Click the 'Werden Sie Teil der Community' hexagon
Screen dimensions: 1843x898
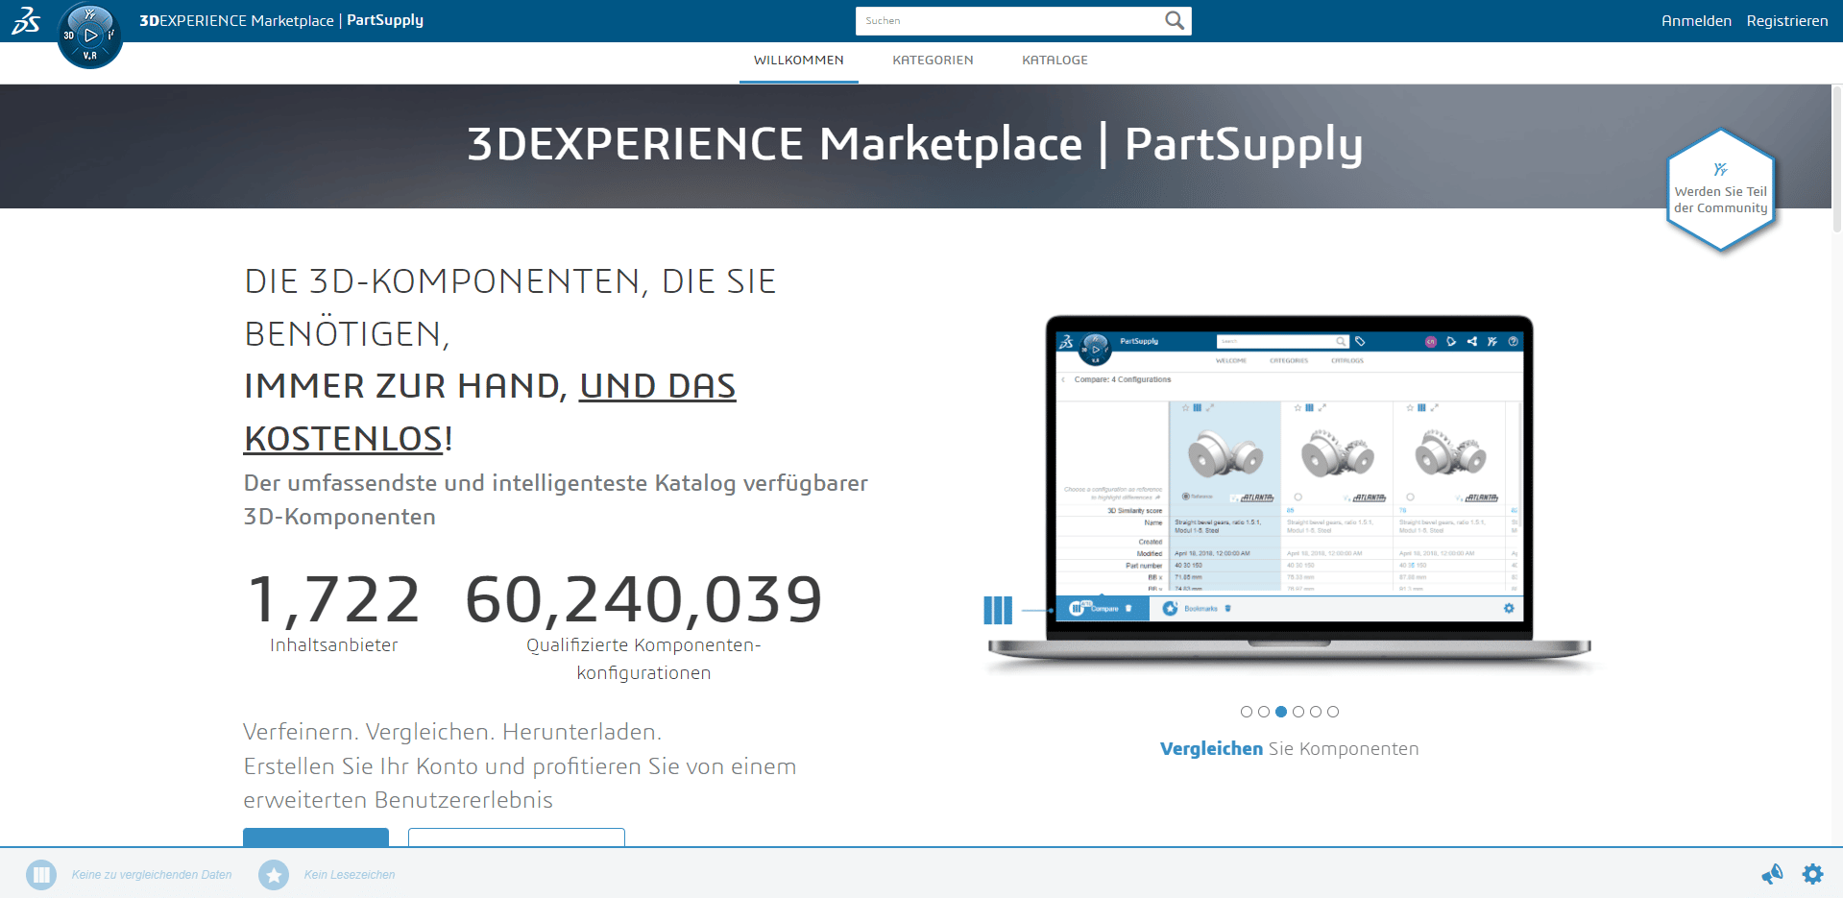coord(1720,190)
